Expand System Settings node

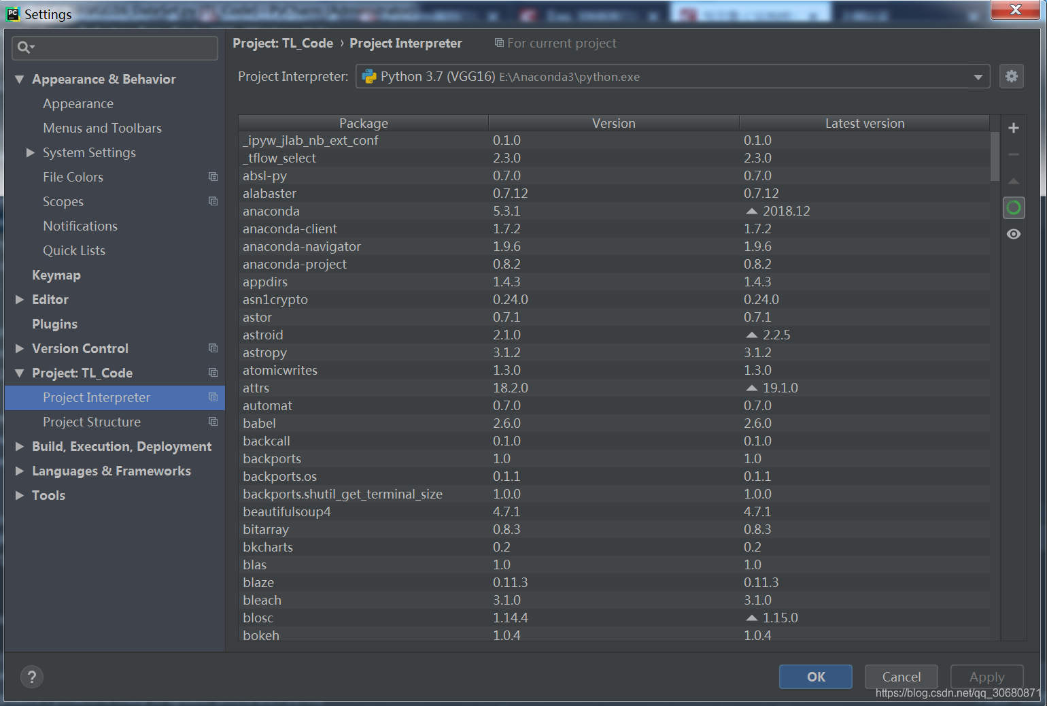(x=31, y=152)
